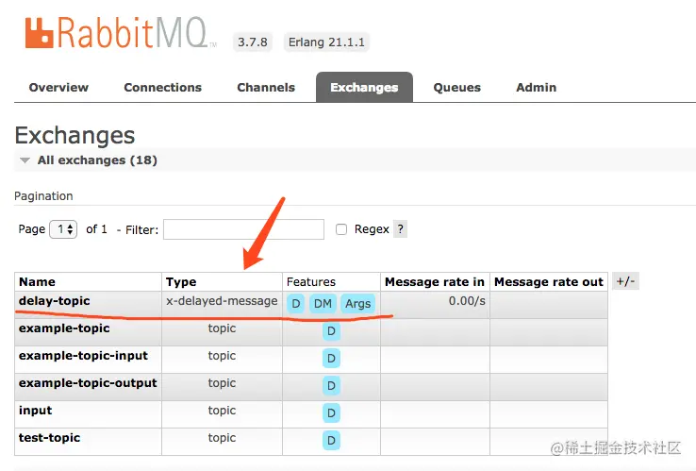This screenshot has width=696, height=471.
Task: Click the Erlang 21.1.1 version label
Action: tap(326, 42)
